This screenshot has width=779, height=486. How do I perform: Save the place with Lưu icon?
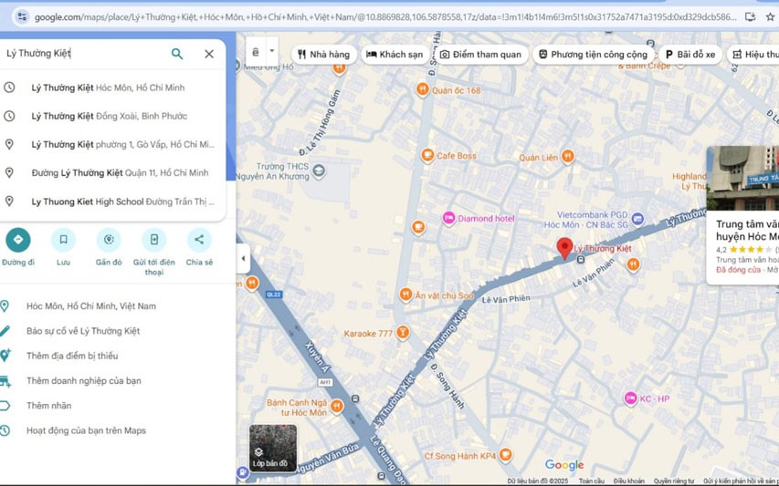[63, 240]
